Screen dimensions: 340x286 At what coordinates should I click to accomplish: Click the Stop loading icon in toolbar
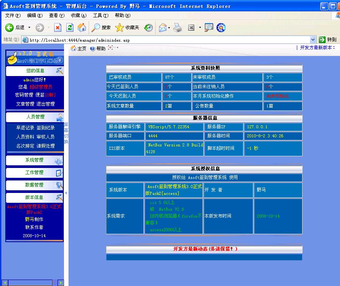point(58,28)
